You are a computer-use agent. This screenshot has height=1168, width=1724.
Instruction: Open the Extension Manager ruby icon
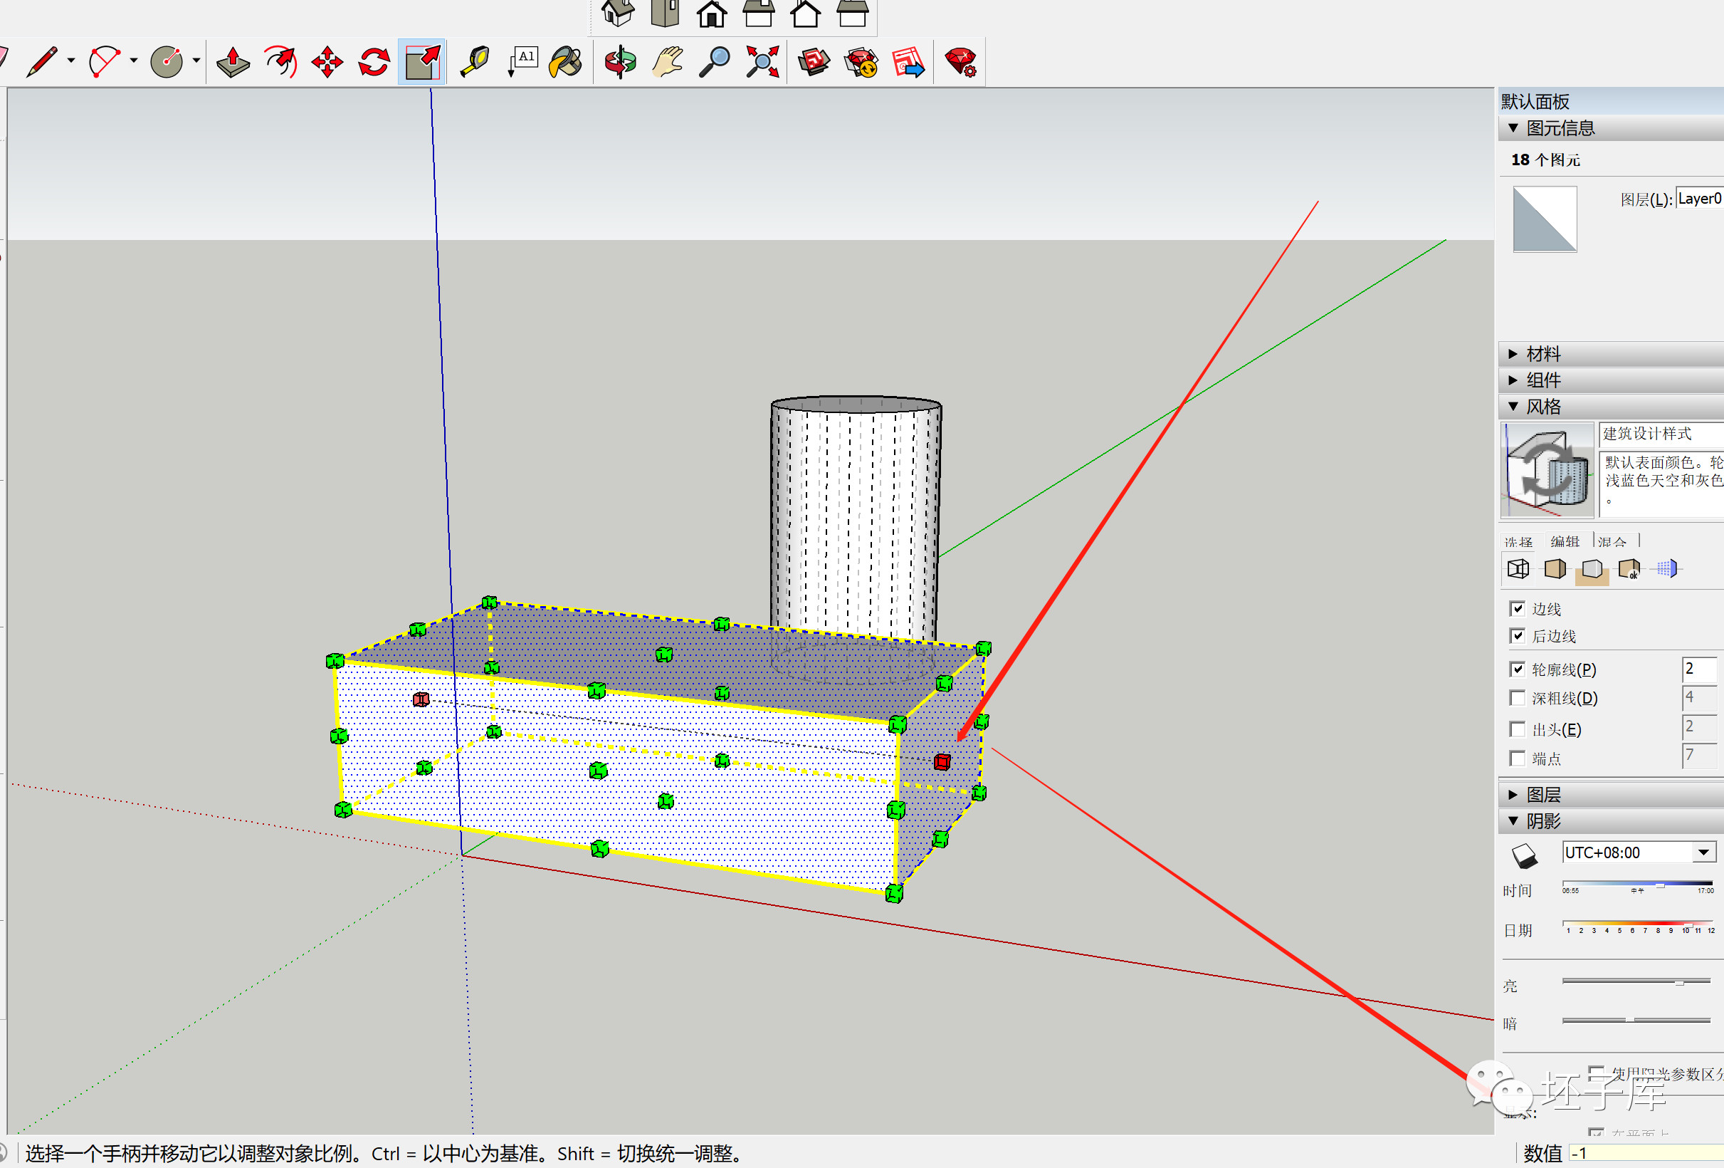point(961,61)
